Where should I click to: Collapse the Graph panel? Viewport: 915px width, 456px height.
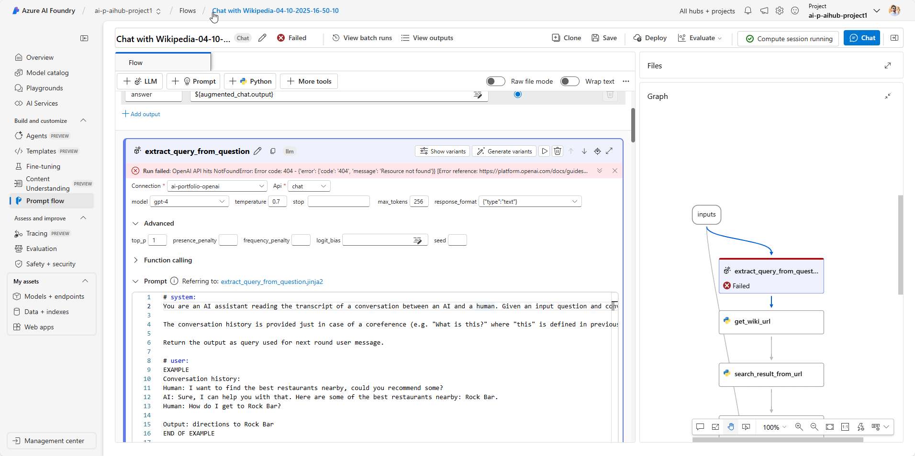coord(888,96)
